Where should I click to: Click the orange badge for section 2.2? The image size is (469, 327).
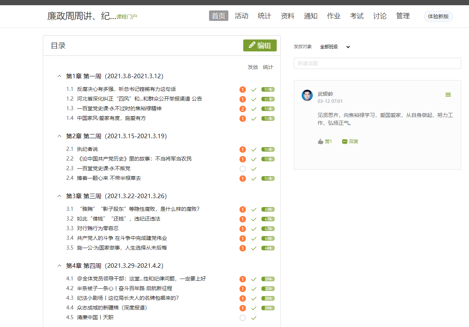click(243, 159)
